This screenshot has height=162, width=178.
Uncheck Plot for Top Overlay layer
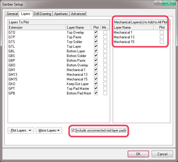point(96,32)
